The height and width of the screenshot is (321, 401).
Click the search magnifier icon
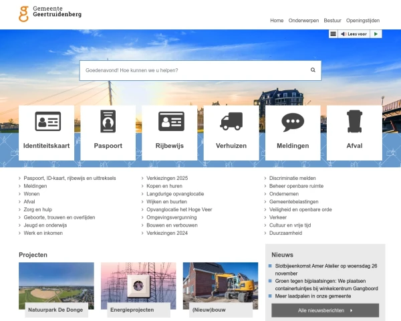click(x=313, y=70)
